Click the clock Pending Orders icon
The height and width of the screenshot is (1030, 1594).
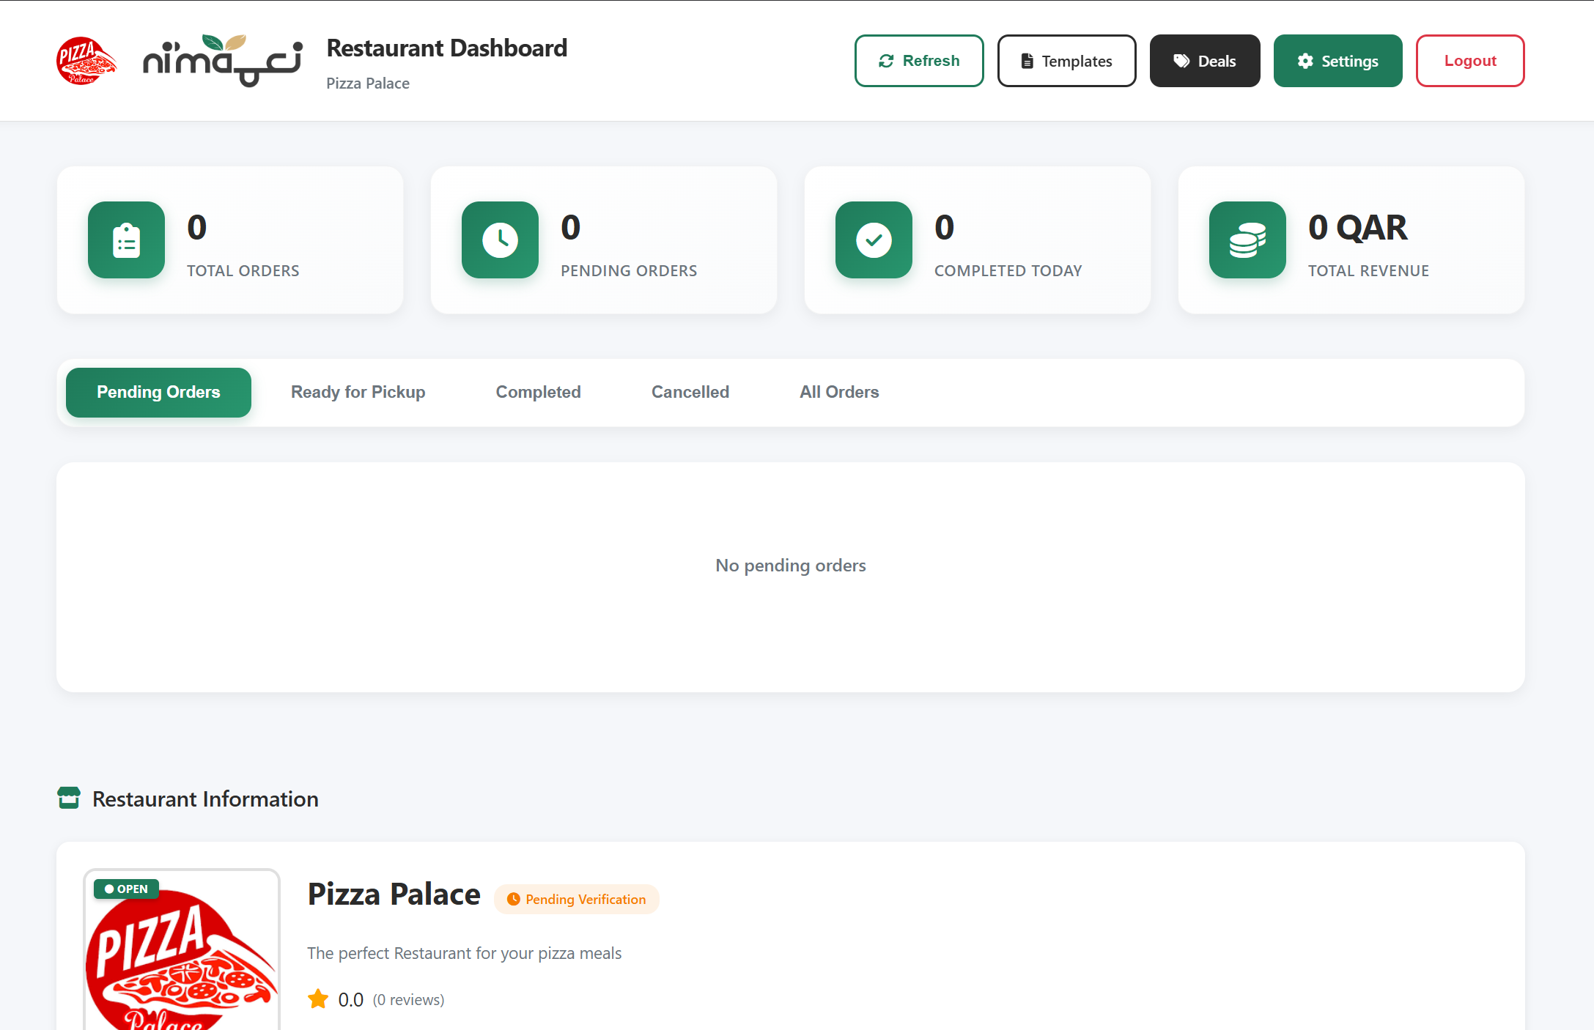click(x=500, y=240)
